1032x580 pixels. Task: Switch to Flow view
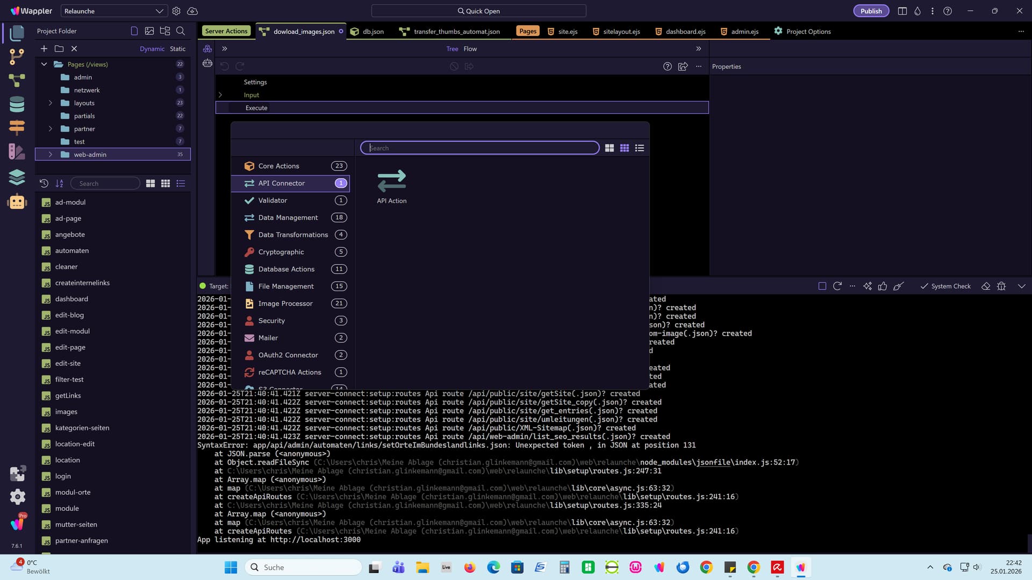(x=470, y=49)
